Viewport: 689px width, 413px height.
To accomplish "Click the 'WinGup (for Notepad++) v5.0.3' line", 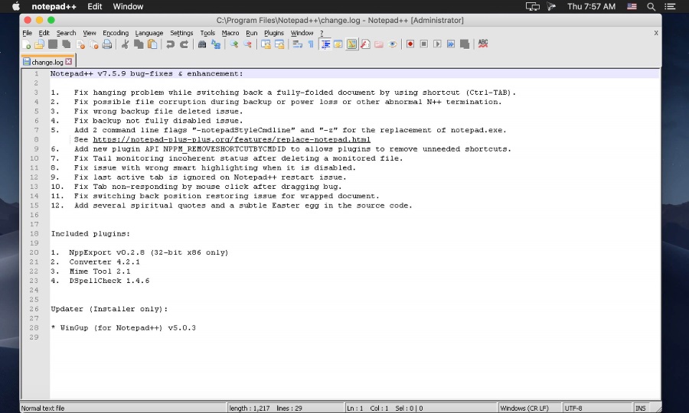I will point(123,328).
